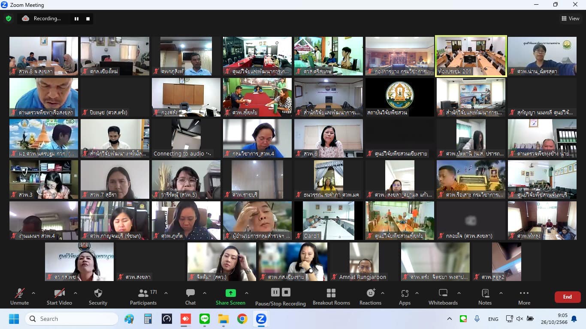Open Breakout Rooms
The height and width of the screenshot is (329, 586).
click(x=331, y=297)
